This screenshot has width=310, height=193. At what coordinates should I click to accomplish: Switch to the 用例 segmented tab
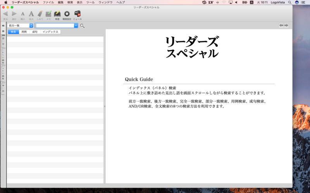tap(24, 32)
